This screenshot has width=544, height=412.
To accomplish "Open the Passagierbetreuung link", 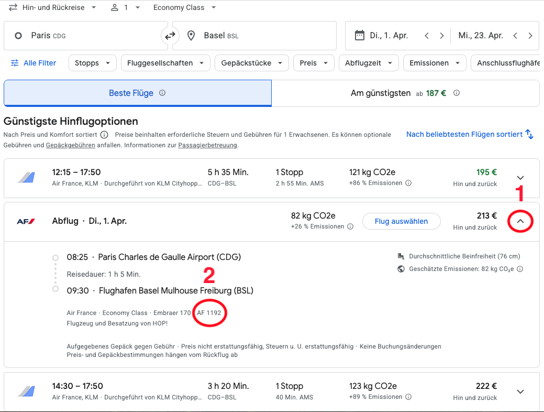I will point(207,145).
